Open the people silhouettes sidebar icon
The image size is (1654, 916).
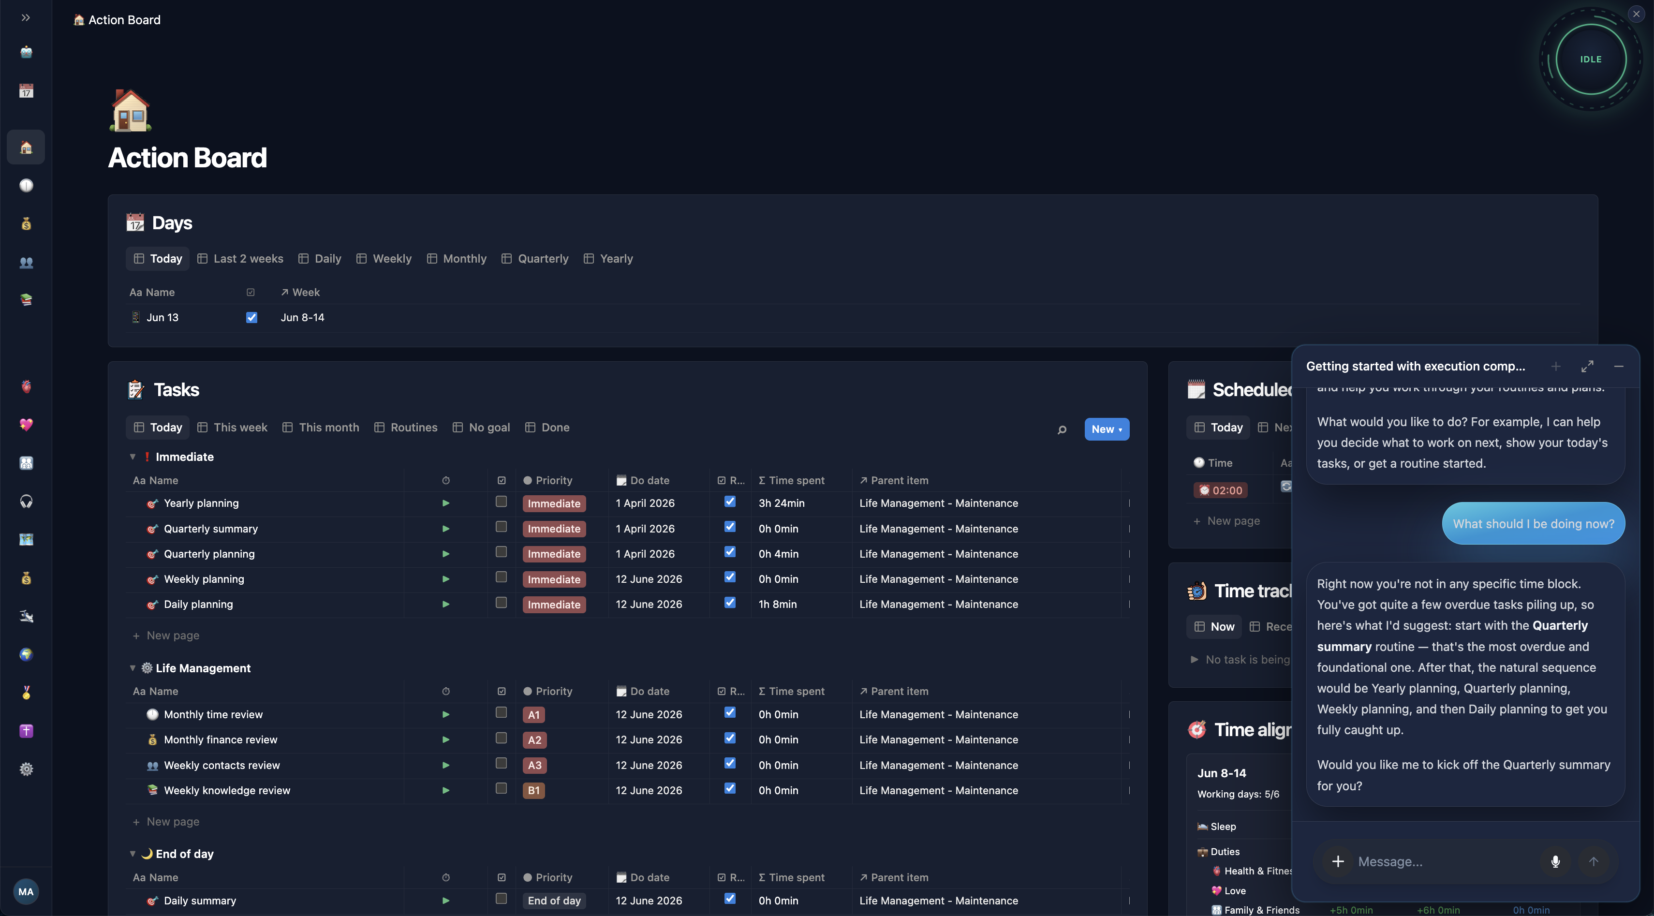pos(26,262)
